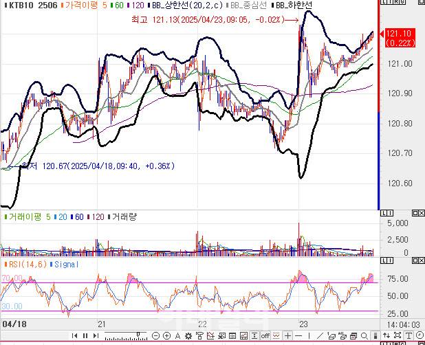
Task: Click the 최저 120.67 low annotation
Action: [x=98, y=166]
